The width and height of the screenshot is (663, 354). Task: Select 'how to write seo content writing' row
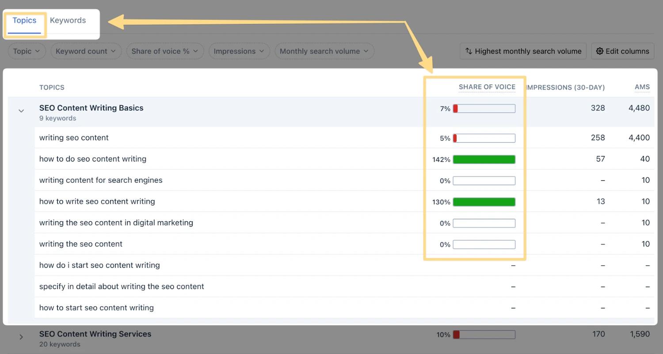pyautogui.click(x=344, y=201)
